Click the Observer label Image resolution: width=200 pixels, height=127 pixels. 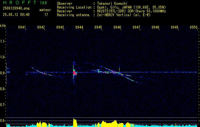pyautogui.click(x=65, y=3)
